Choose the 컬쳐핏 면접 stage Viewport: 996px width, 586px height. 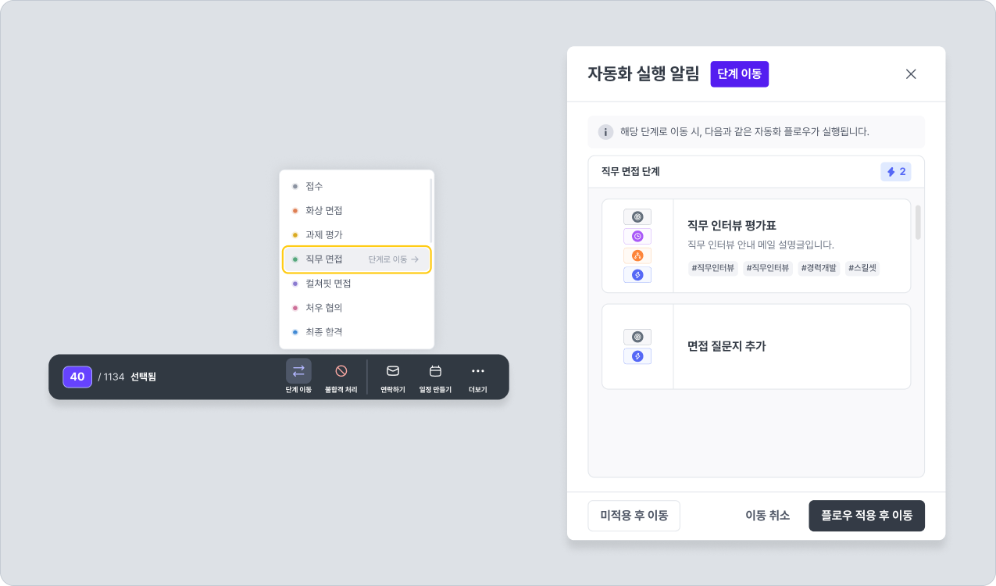pyautogui.click(x=328, y=284)
